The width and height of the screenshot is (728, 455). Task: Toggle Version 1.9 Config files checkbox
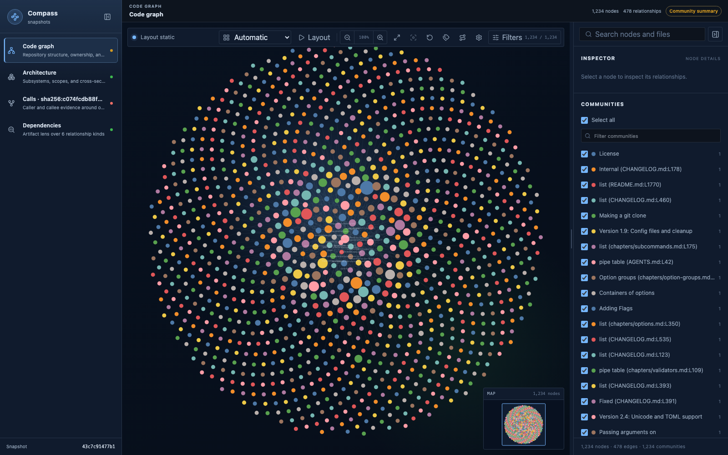tap(584, 231)
